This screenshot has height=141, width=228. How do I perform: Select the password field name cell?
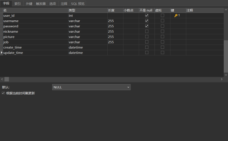(x=35, y=26)
